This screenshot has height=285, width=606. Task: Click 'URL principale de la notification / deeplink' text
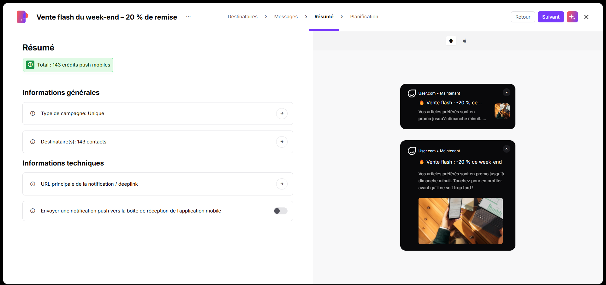tap(89, 184)
